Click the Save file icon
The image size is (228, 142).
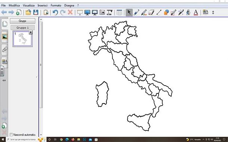(x=36, y=12)
